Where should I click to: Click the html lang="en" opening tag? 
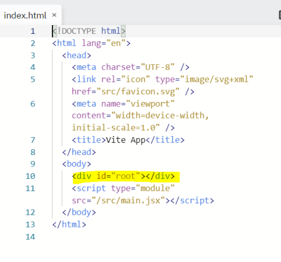coord(91,43)
